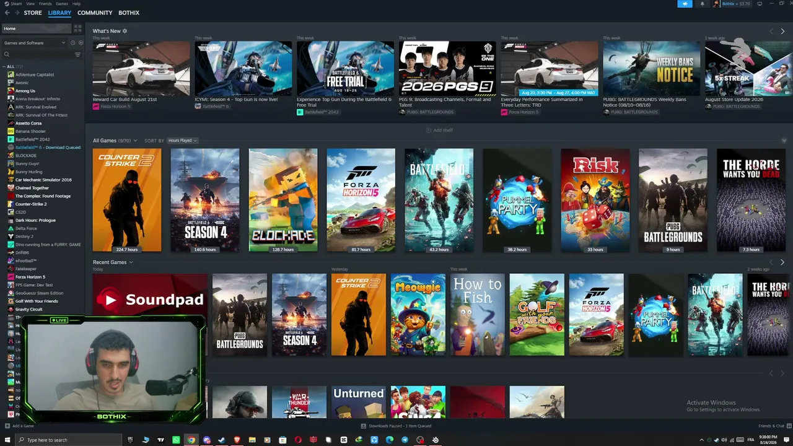The width and height of the screenshot is (793, 446).
Task: Open the notifications bell
Action: (x=702, y=4)
